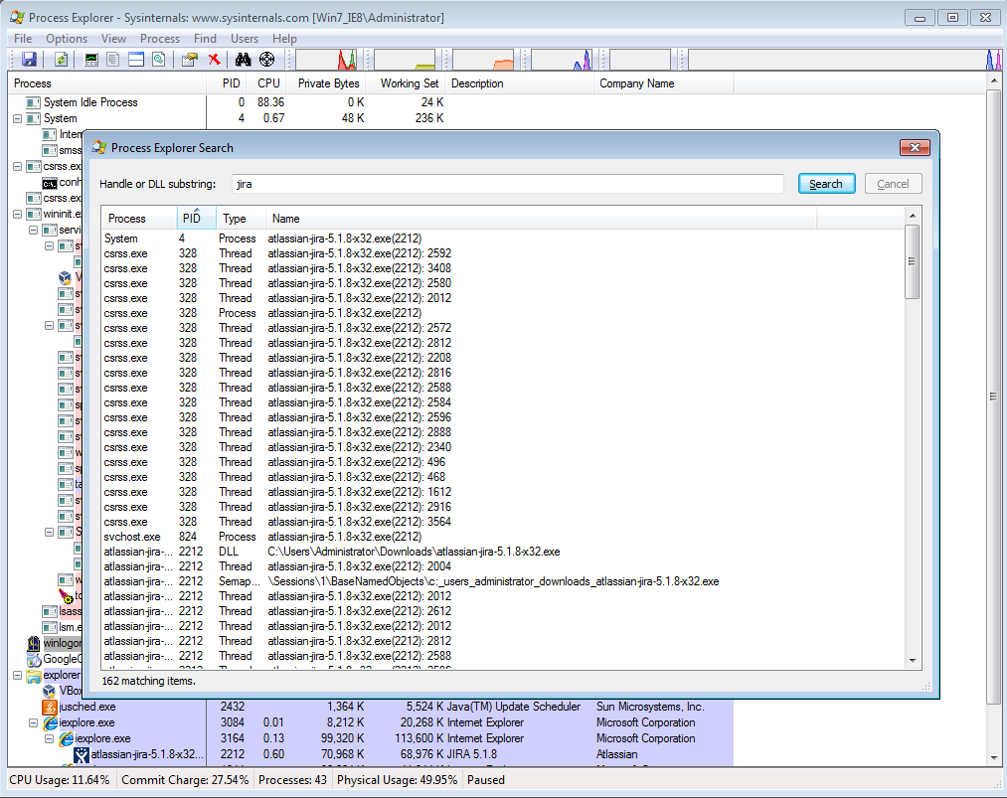Click 'CPU Usage: 11.64%' in the status bar
The width and height of the screenshot is (1007, 798).
(60, 780)
